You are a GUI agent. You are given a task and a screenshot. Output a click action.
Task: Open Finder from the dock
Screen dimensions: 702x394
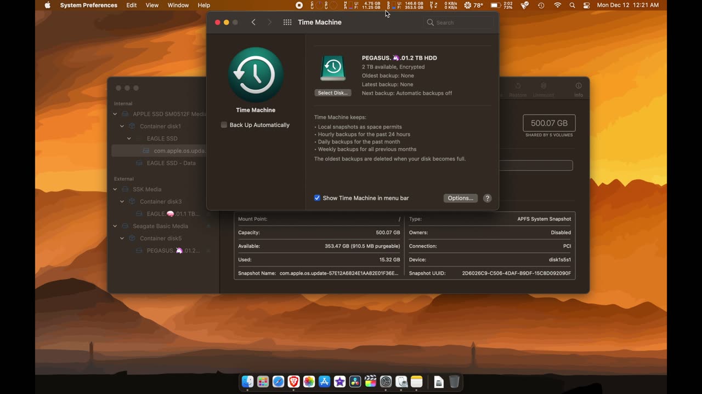(248, 382)
